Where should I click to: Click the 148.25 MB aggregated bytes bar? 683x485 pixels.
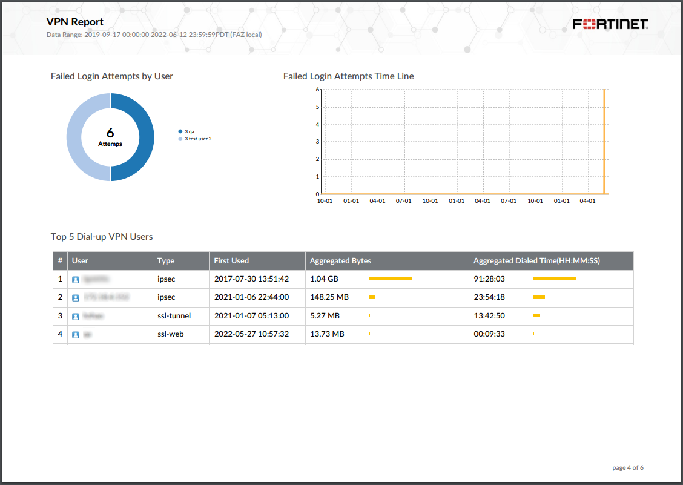pyautogui.click(x=372, y=297)
